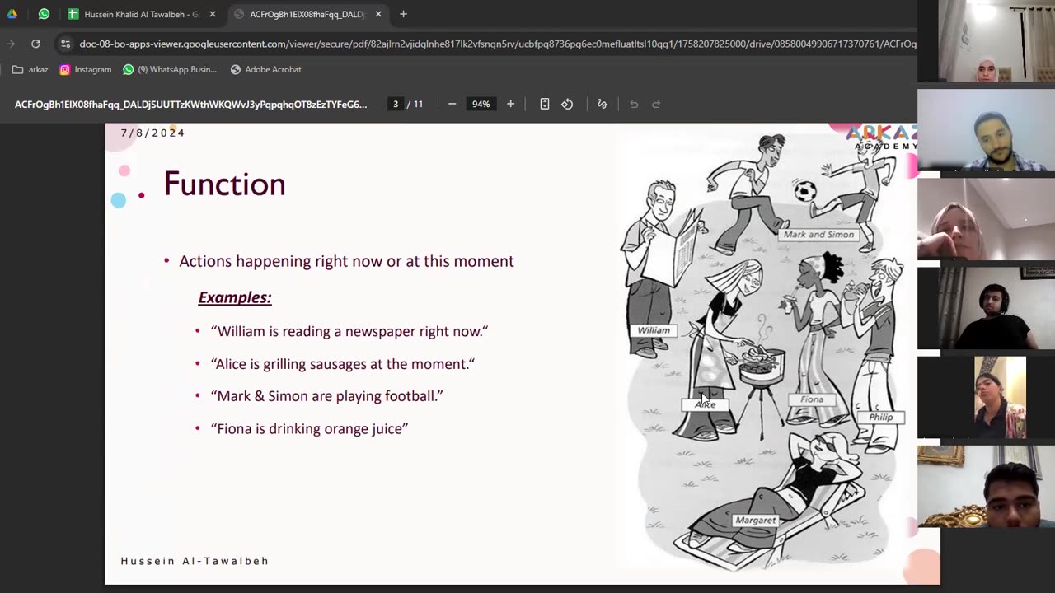
Task: Click the 'Mark and Simon' label in illustration
Action: (818, 235)
